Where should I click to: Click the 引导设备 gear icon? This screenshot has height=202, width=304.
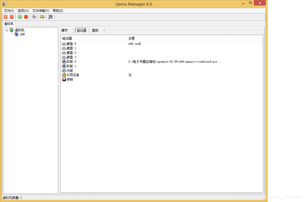click(x=64, y=75)
